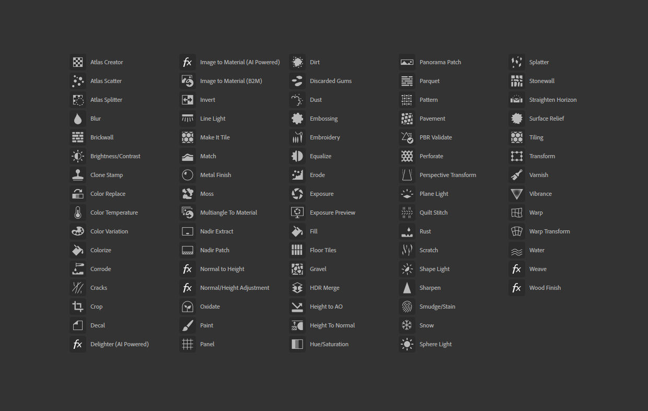Click the Embroidery needle icon
This screenshot has width=648, height=411.
(297, 137)
